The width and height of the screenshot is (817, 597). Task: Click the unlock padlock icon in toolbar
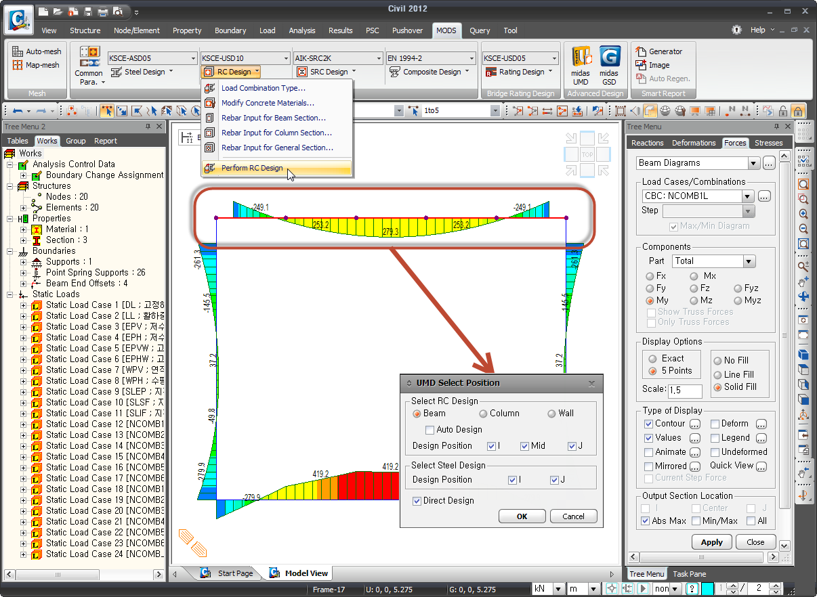pos(783,111)
